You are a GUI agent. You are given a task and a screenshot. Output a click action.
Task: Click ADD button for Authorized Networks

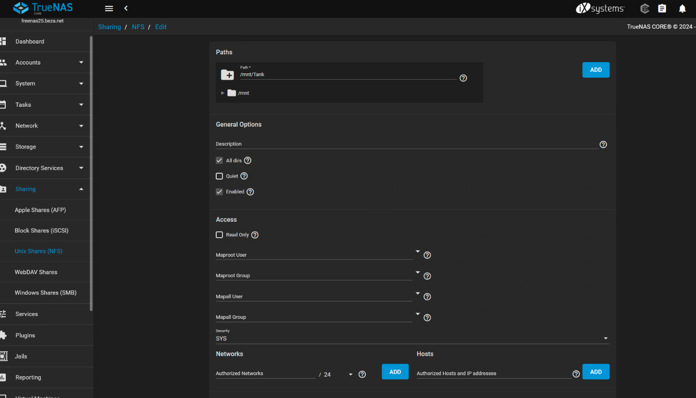point(395,372)
